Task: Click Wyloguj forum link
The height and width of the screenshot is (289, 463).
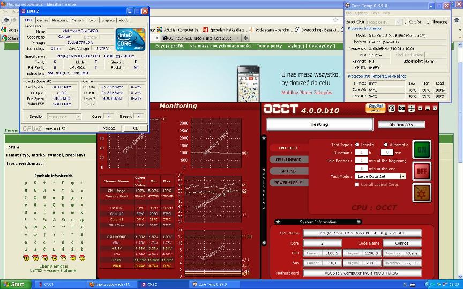Action: click(x=311, y=46)
